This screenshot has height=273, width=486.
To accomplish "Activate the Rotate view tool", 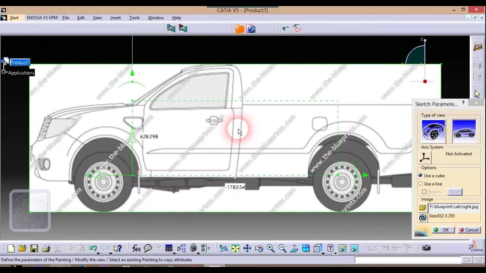I will 259,248.
